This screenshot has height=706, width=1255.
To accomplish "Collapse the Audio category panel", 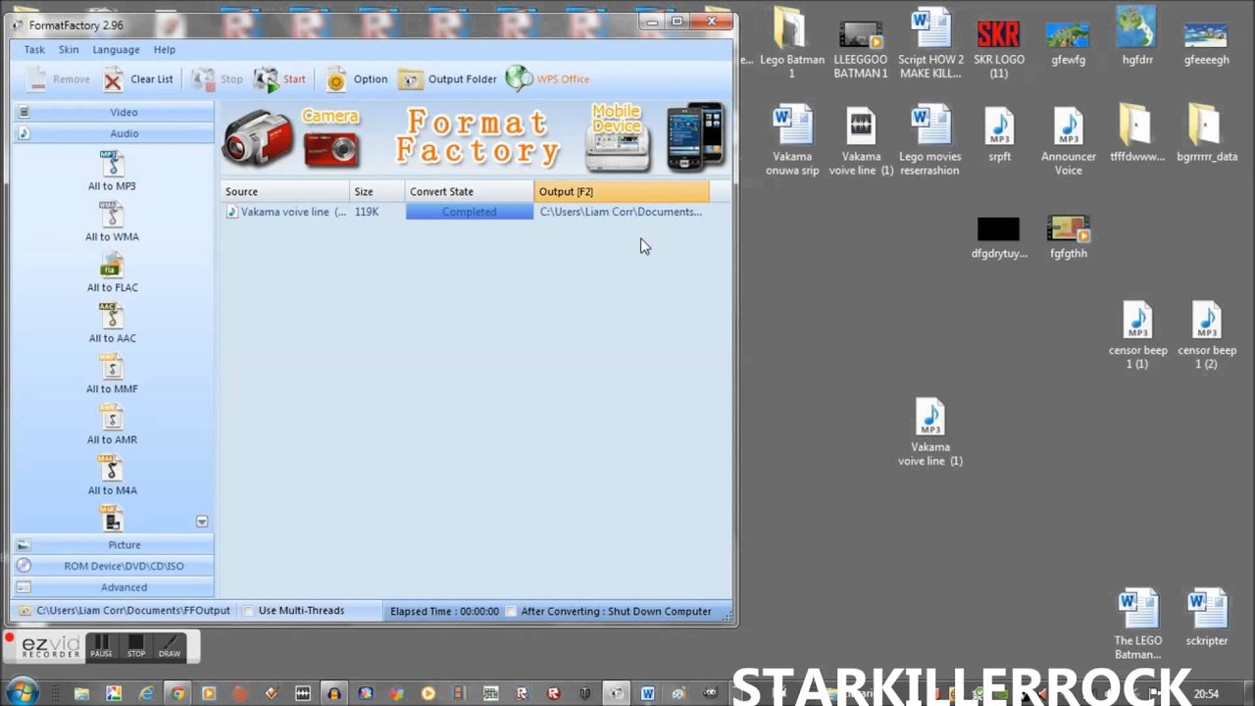I will (x=113, y=133).
